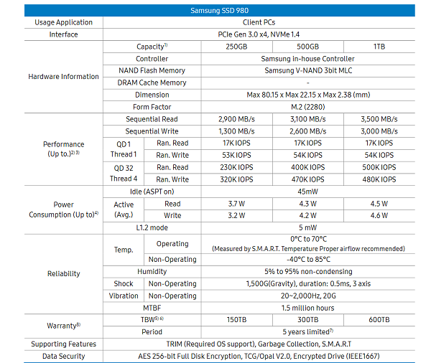Click the 470K IOPS value

tap(308, 179)
